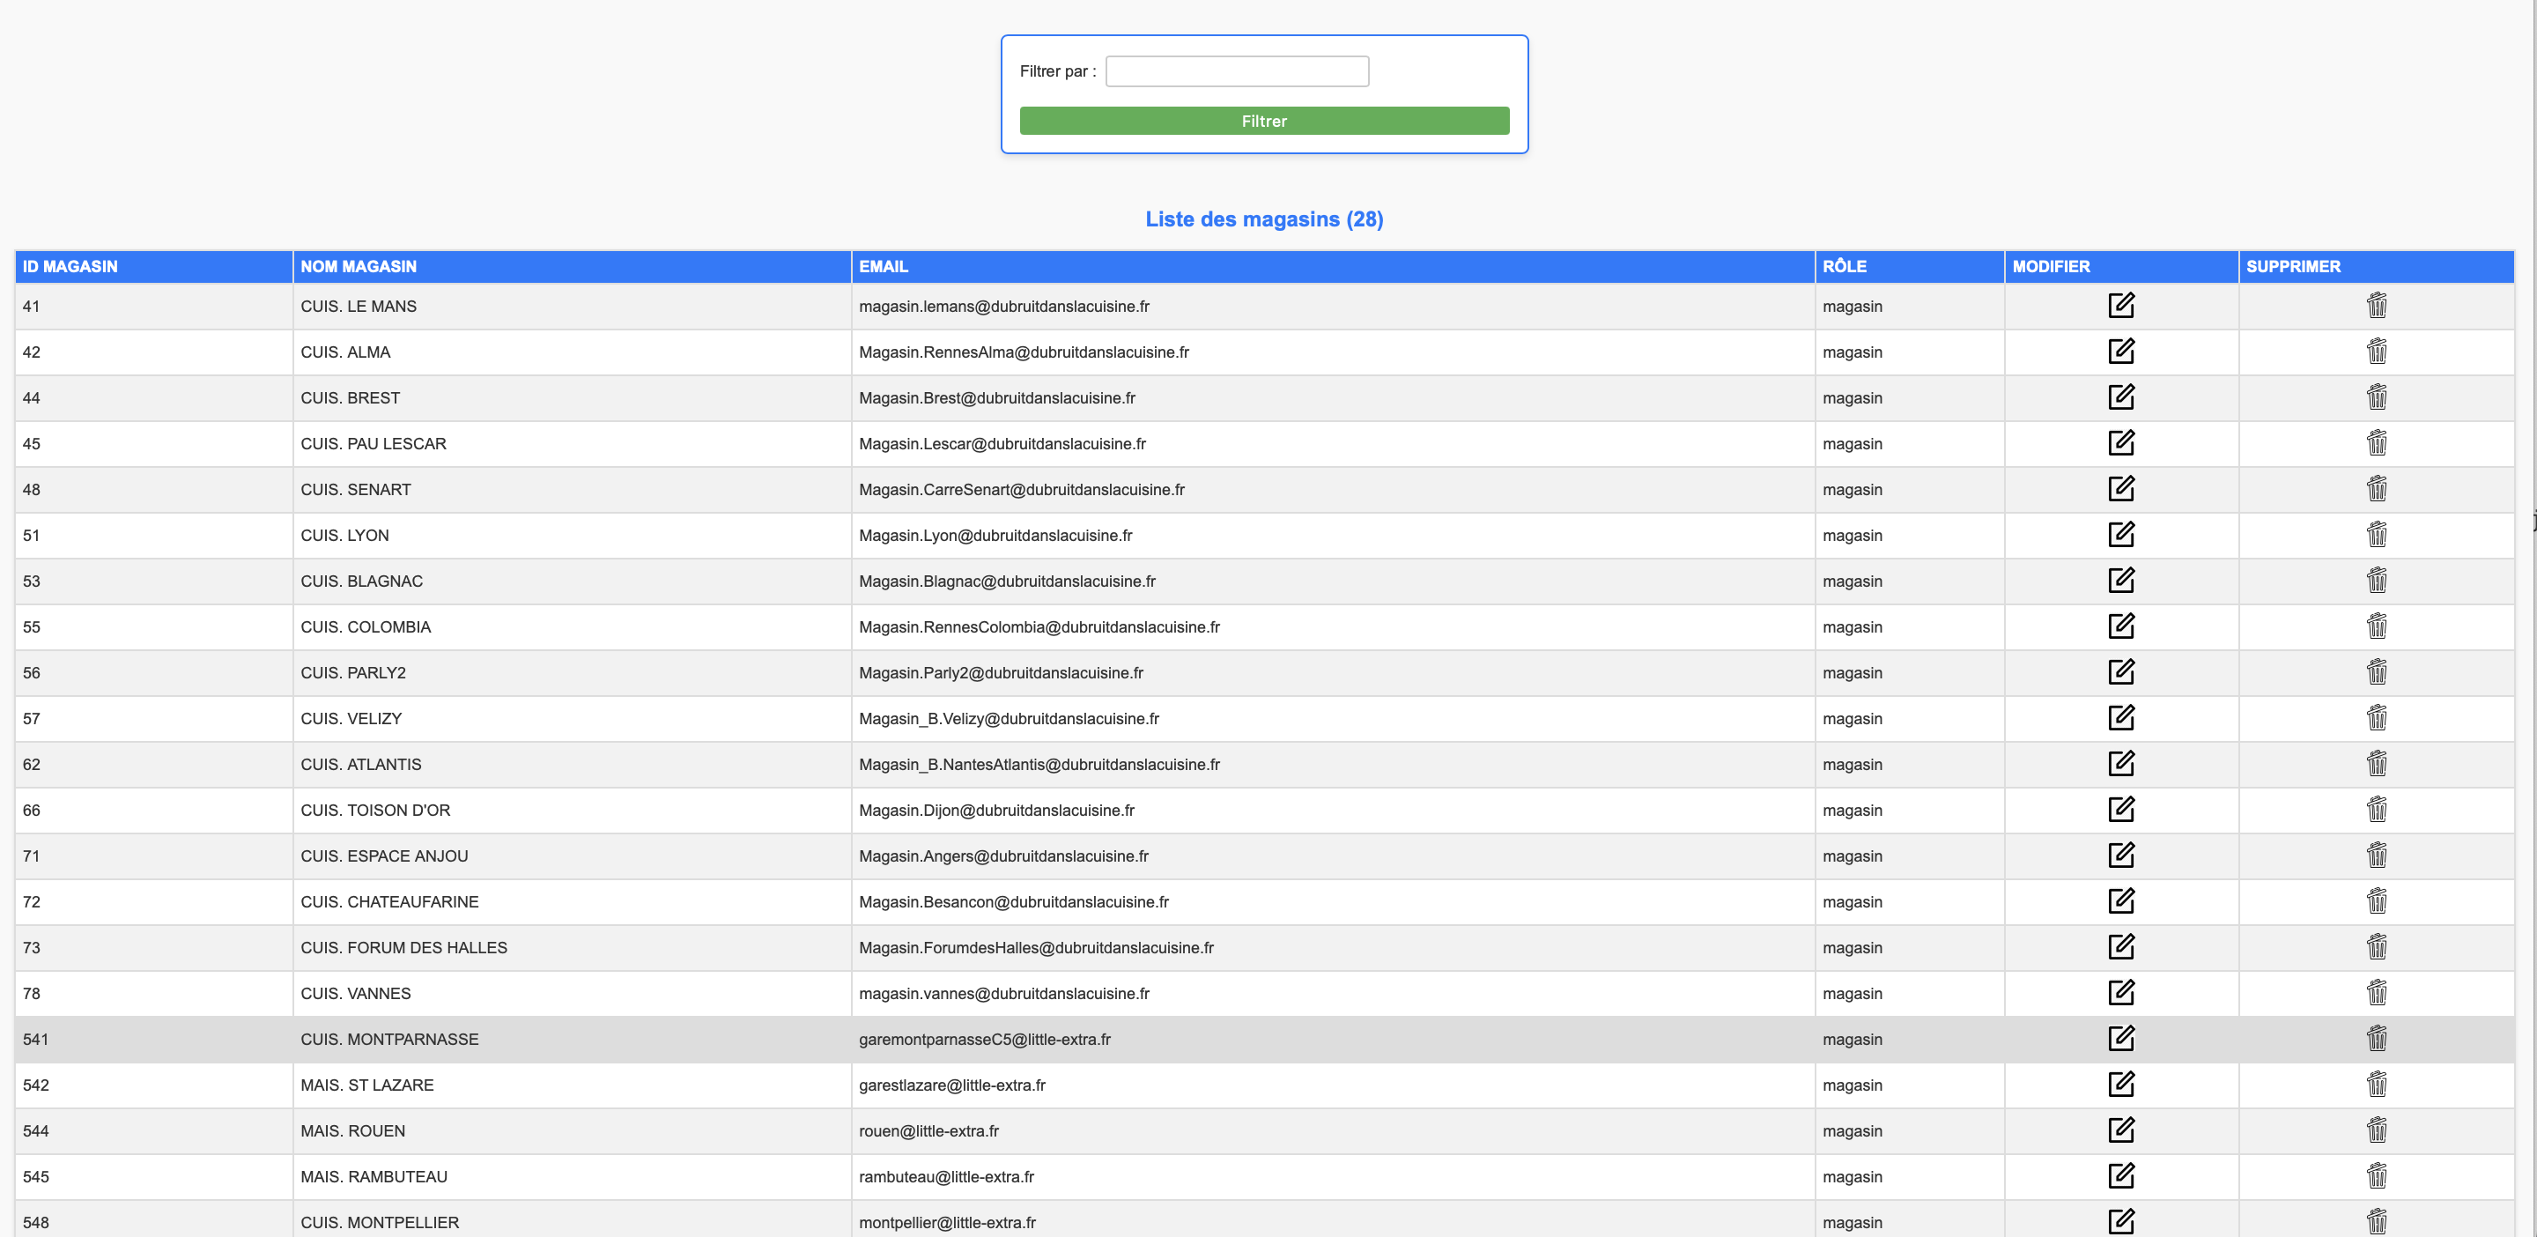Delete CUIS. ATLANTIS row
2537x1237 pixels.
[x=2377, y=763]
